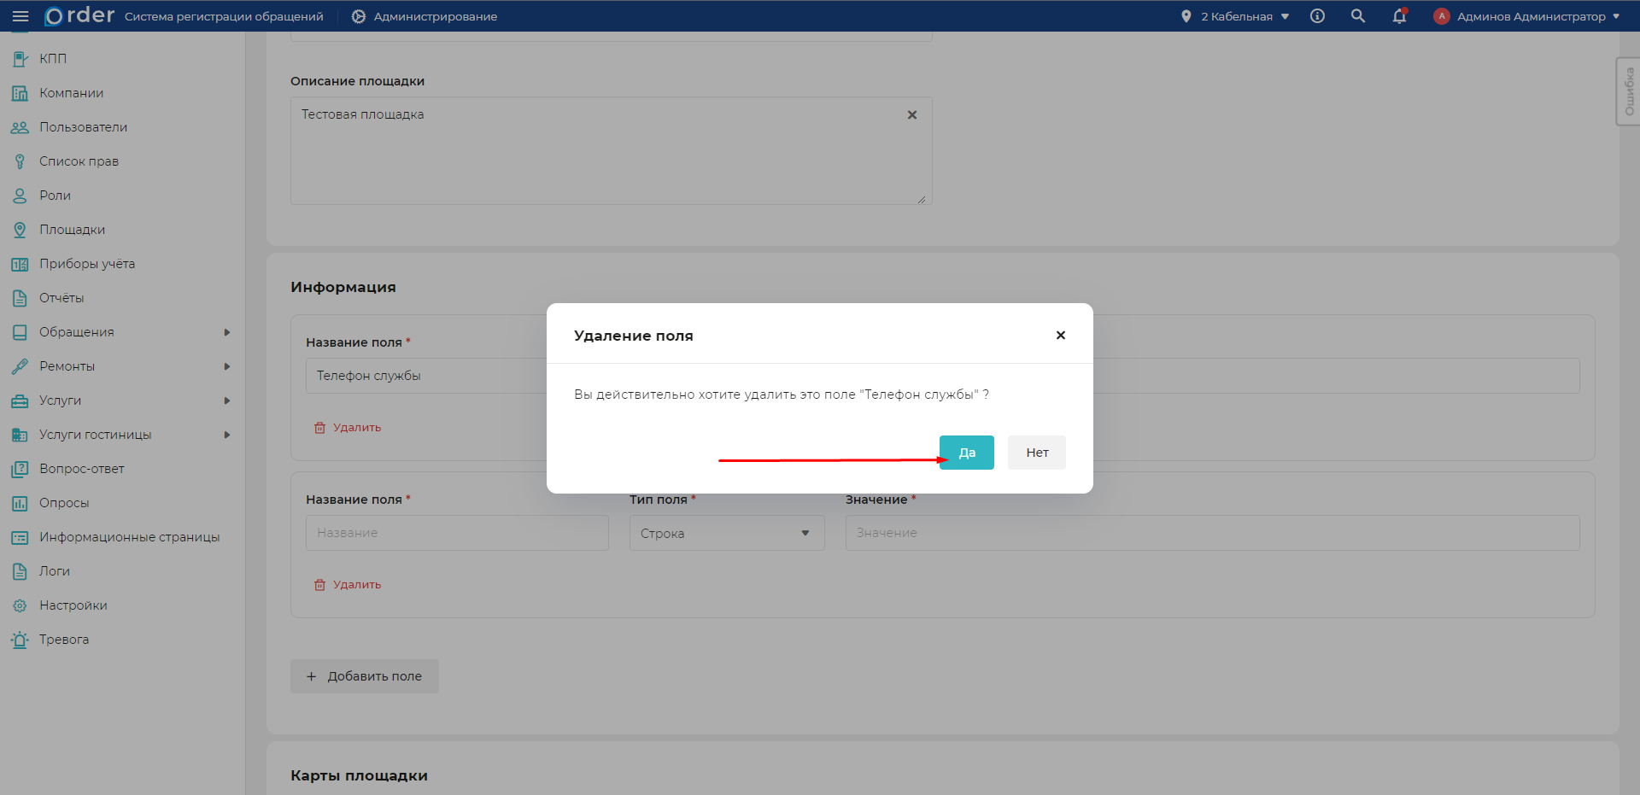Screen dimensions: 1640x795
Task: Open the search magnifier icon
Action: [1357, 16]
